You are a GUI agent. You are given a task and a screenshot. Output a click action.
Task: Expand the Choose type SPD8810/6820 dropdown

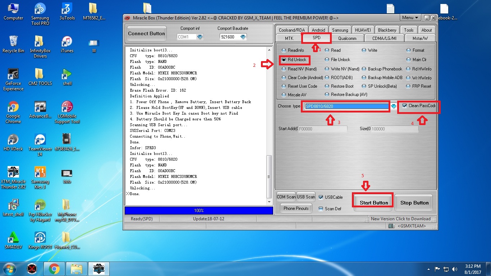coord(394,106)
